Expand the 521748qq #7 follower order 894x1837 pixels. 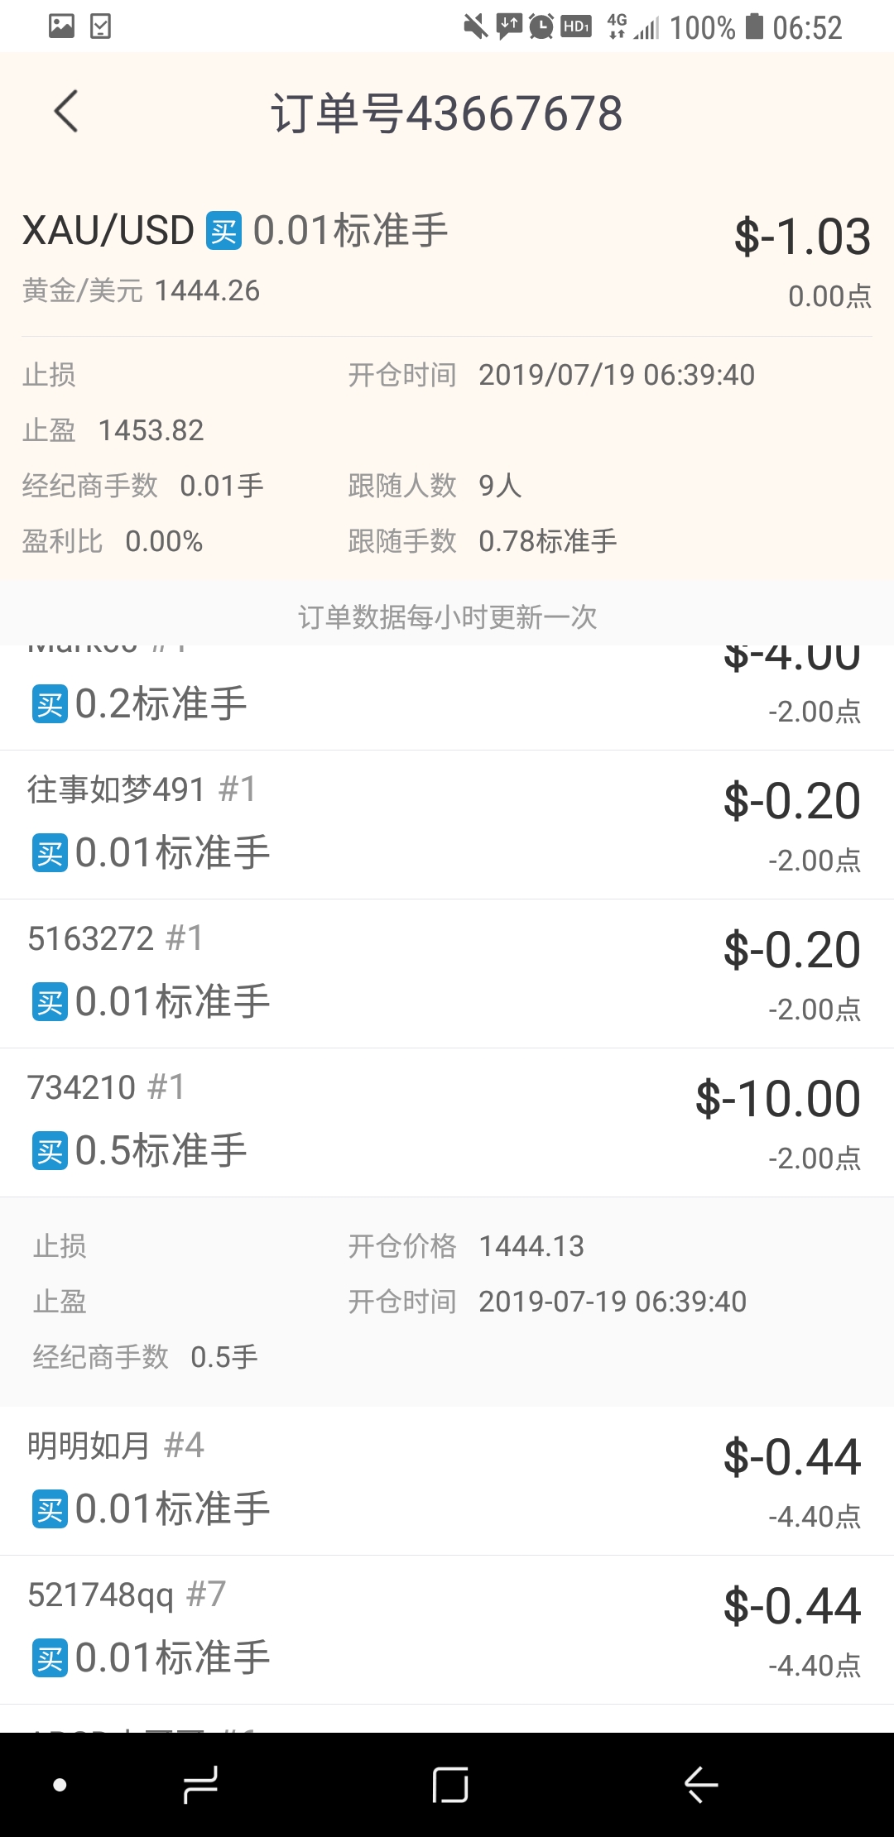tap(447, 1630)
